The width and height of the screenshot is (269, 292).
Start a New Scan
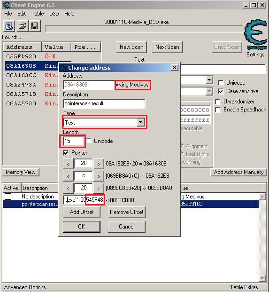131,47
